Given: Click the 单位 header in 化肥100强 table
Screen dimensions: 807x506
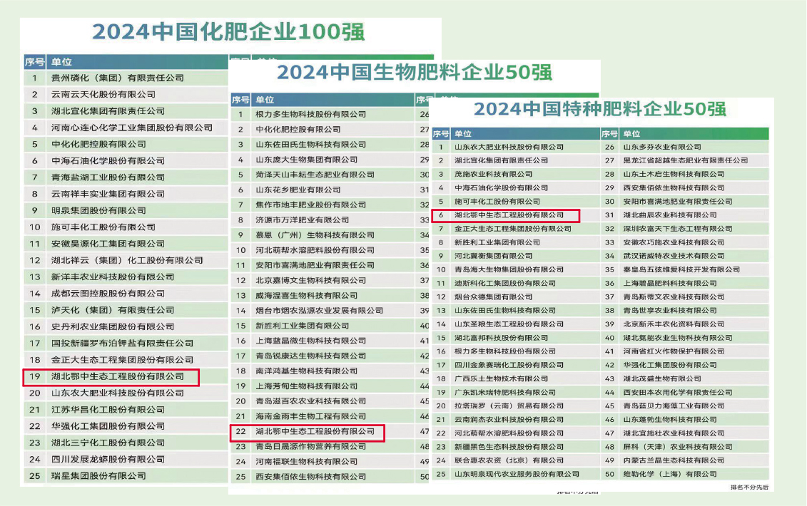Looking at the screenshot, I should tap(61, 62).
